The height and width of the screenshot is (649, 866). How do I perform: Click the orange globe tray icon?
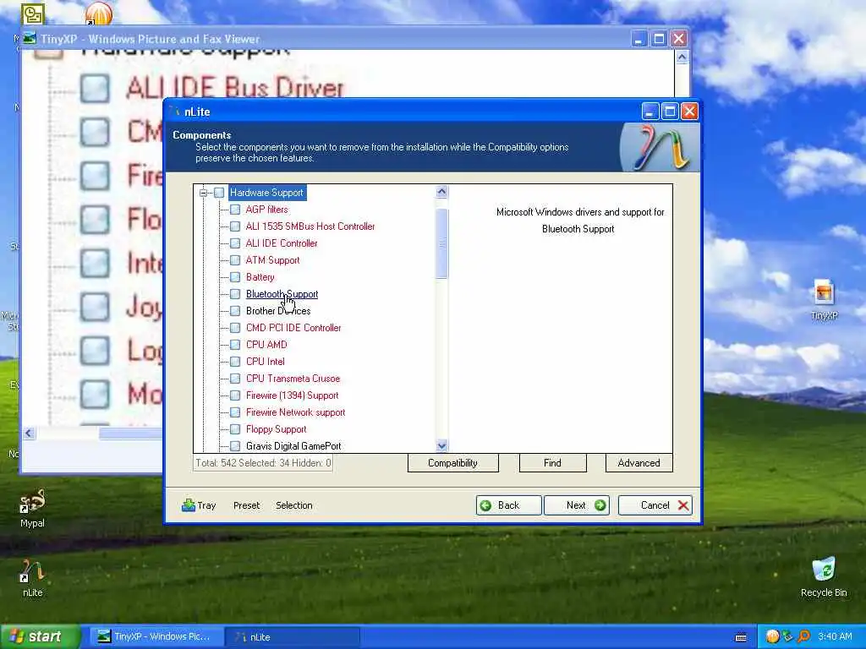tap(772, 636)
